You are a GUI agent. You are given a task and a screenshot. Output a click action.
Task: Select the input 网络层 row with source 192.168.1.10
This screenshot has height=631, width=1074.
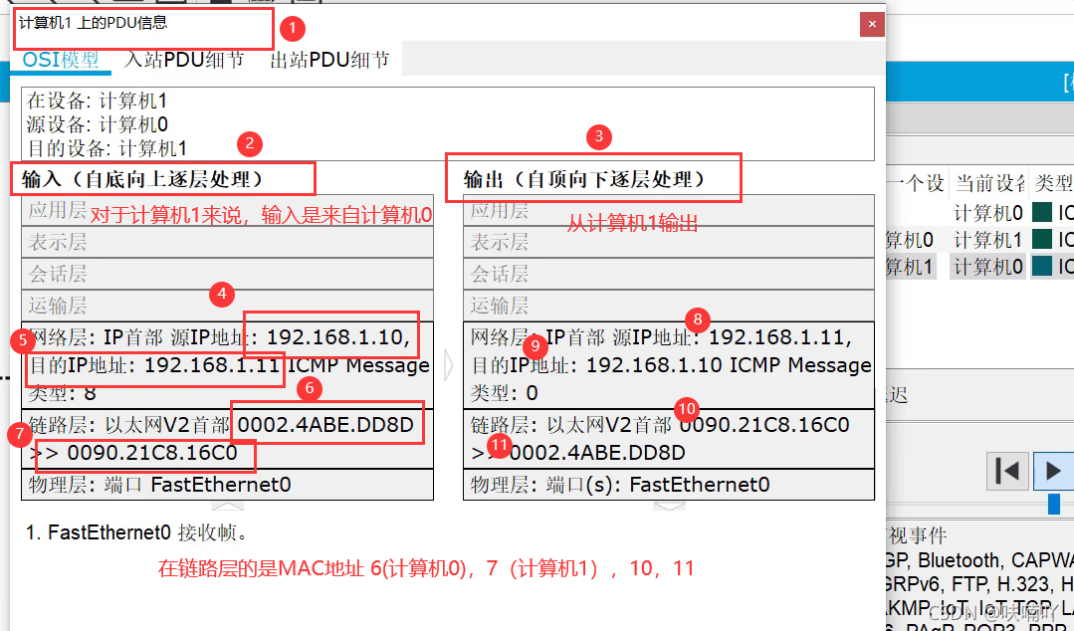point(227,365)
